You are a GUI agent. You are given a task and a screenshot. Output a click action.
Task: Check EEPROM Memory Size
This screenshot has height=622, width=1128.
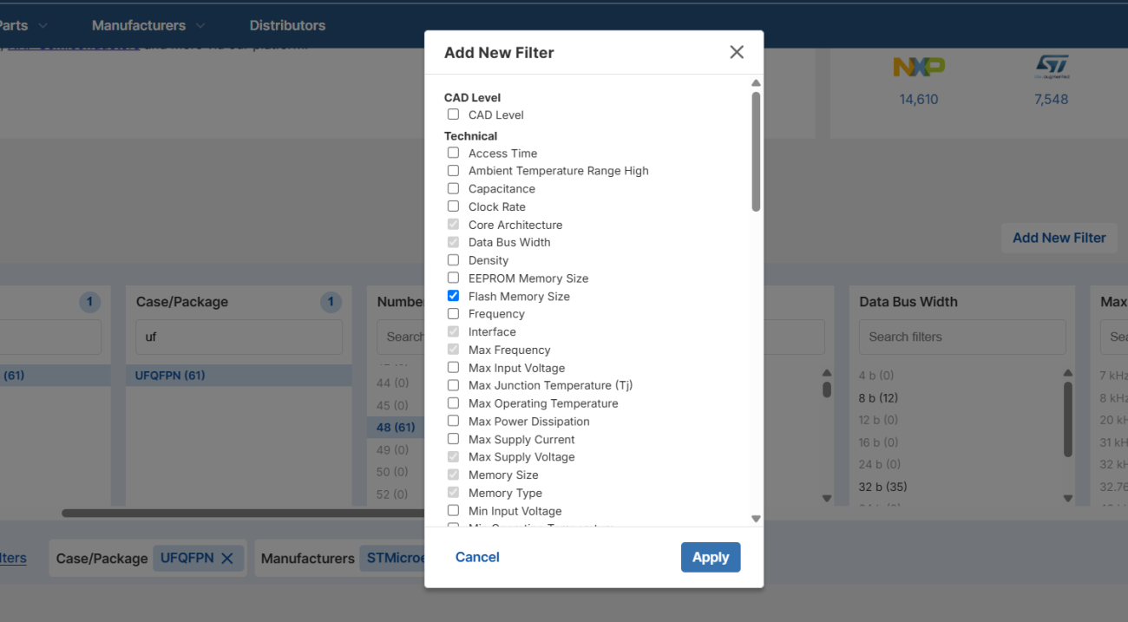[453, 278]
